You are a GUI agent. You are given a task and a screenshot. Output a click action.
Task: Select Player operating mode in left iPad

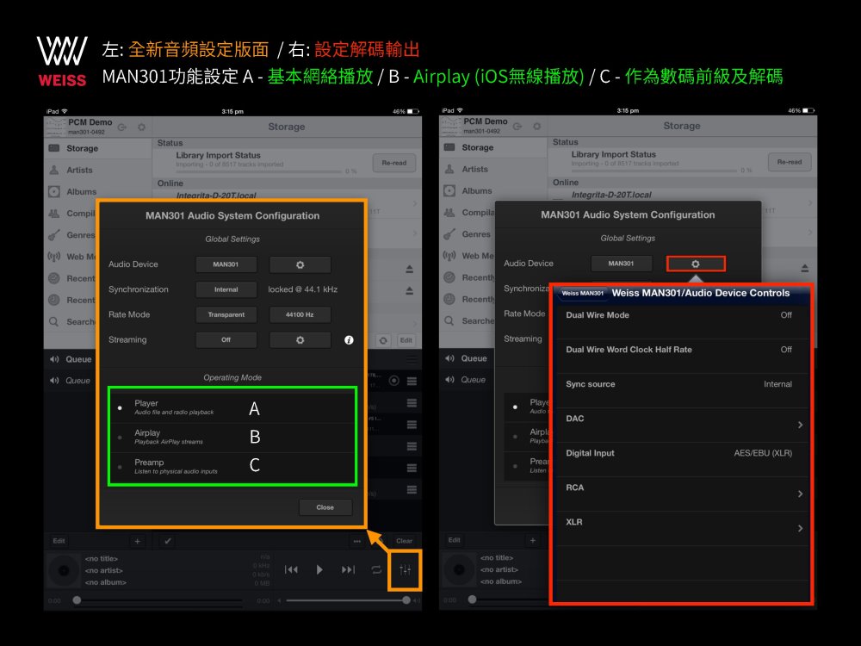pos(232,407)
